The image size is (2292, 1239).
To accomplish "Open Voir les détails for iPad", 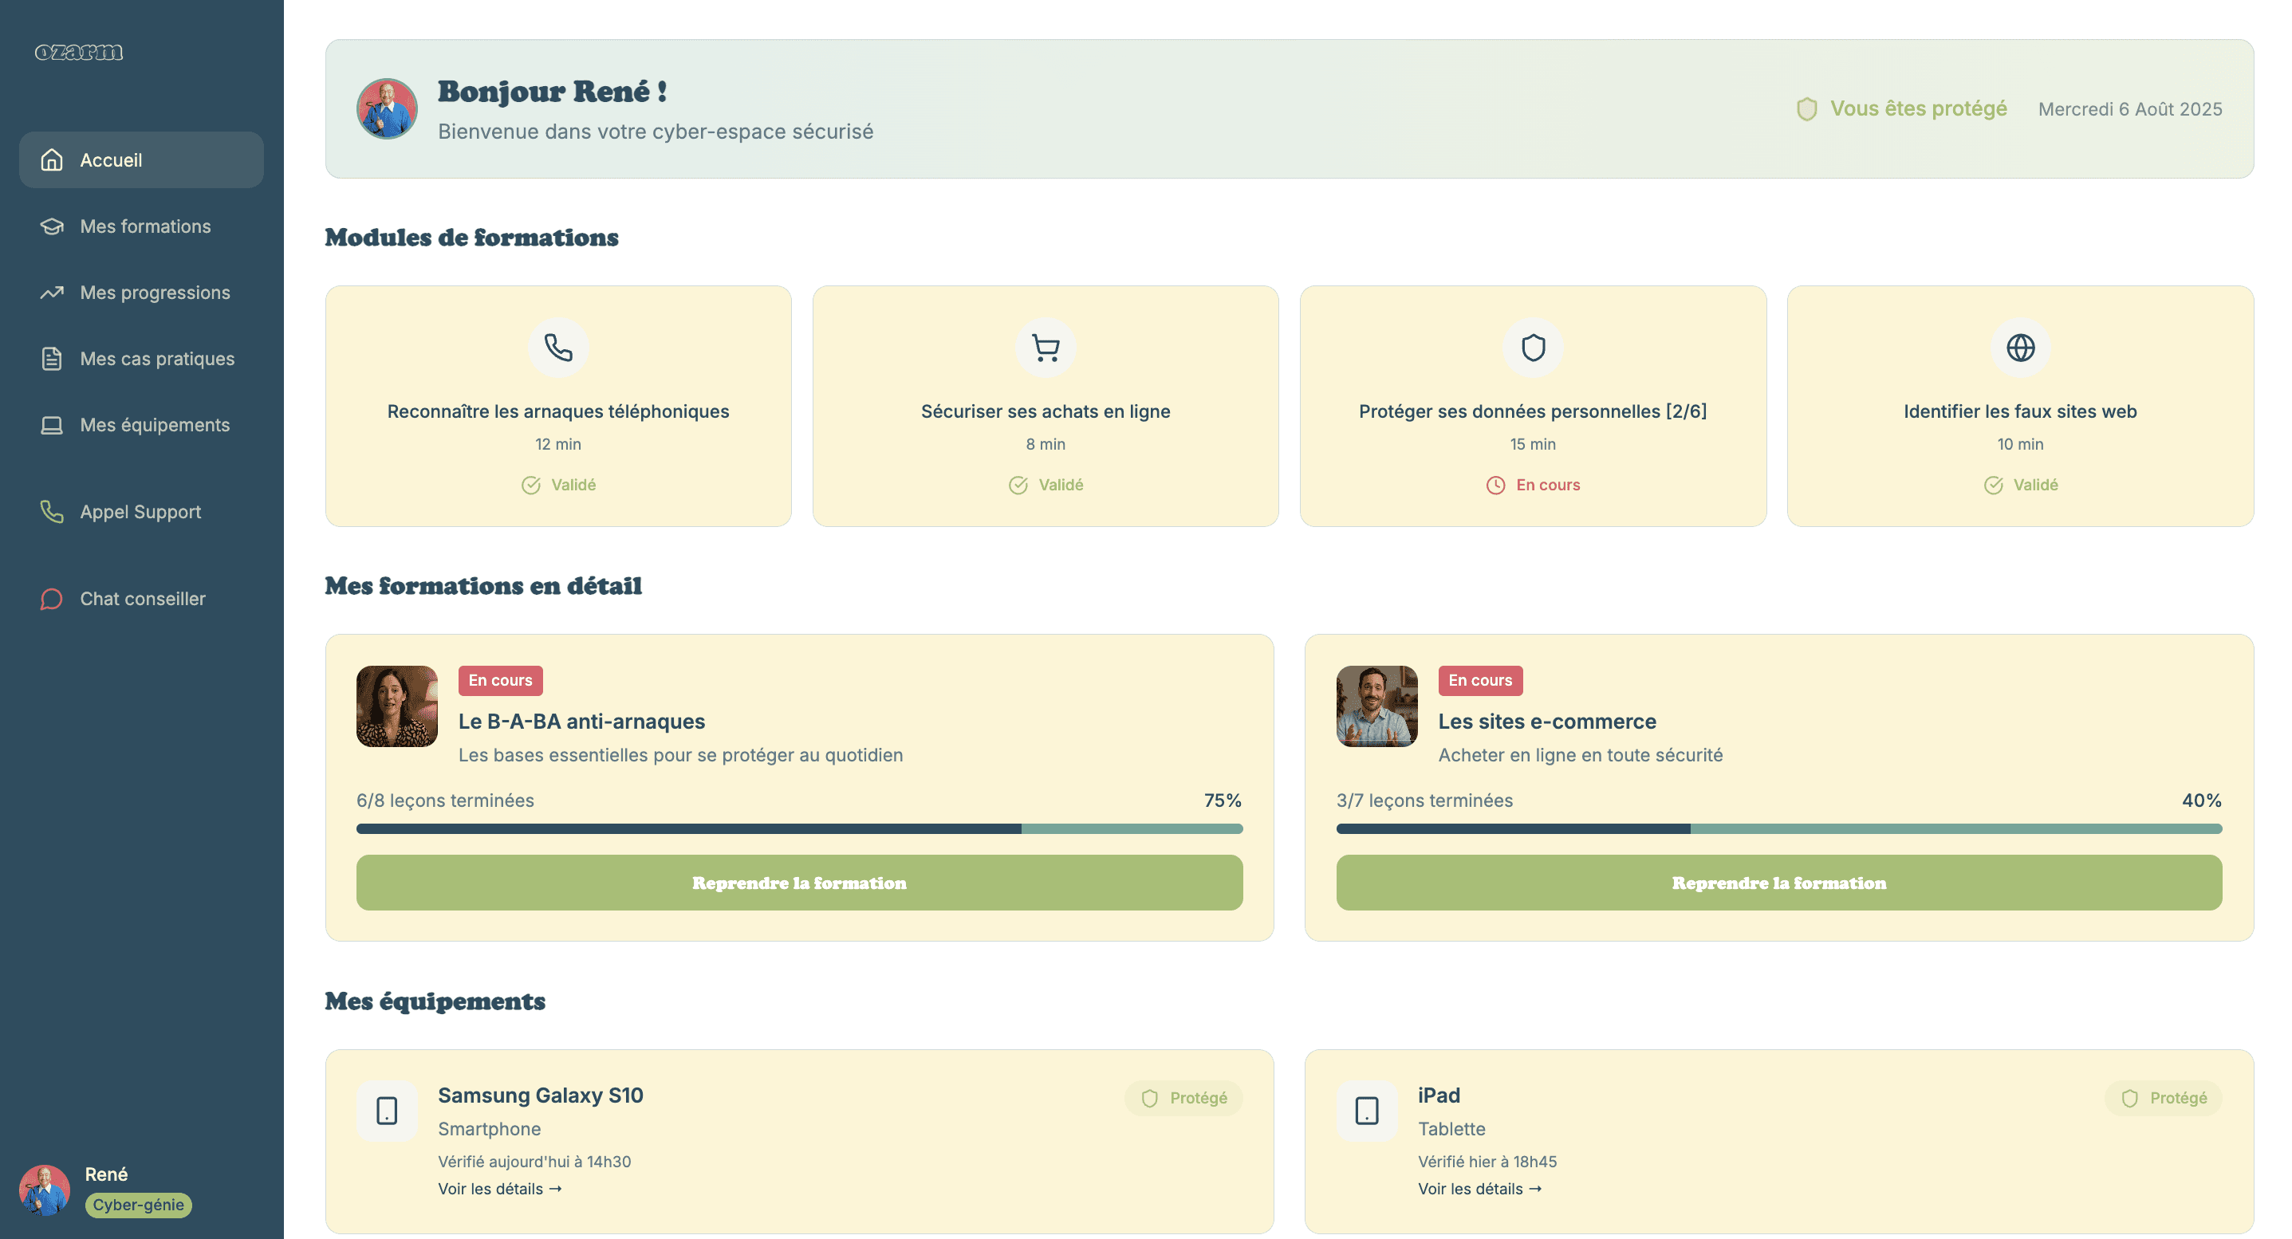I will (x=1479, y=1190).
